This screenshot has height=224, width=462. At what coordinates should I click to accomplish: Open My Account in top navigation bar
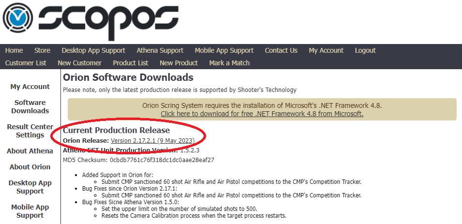click(326, 50)
